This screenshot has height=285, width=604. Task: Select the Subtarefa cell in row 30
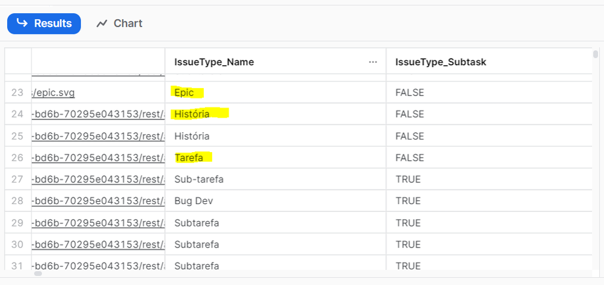pos(276,244)
